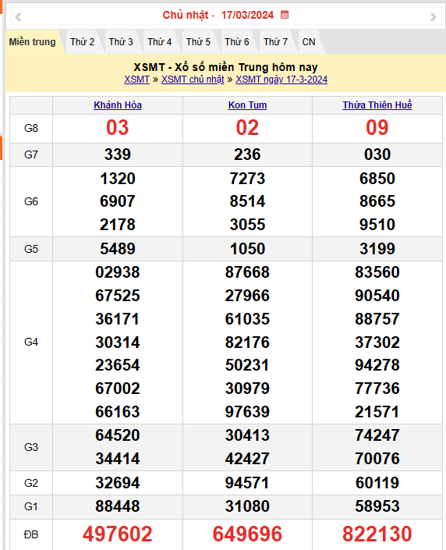Click the G5 result 1050
The image size is (446, 550).
247,249
